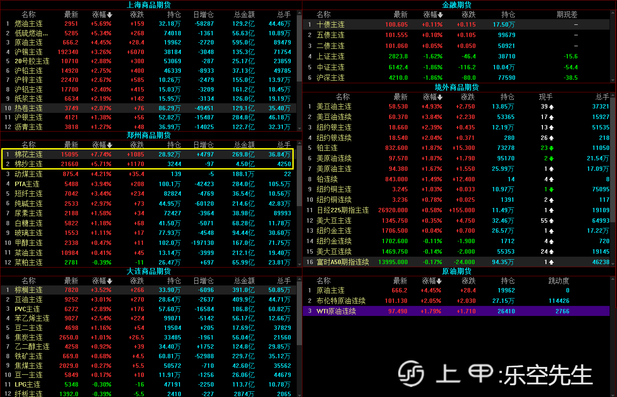Open the 郑州商品期货 panel title
Viewport: 617px width, 397px height.
[149, 135]
